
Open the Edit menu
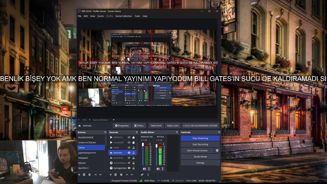(86, 16)
